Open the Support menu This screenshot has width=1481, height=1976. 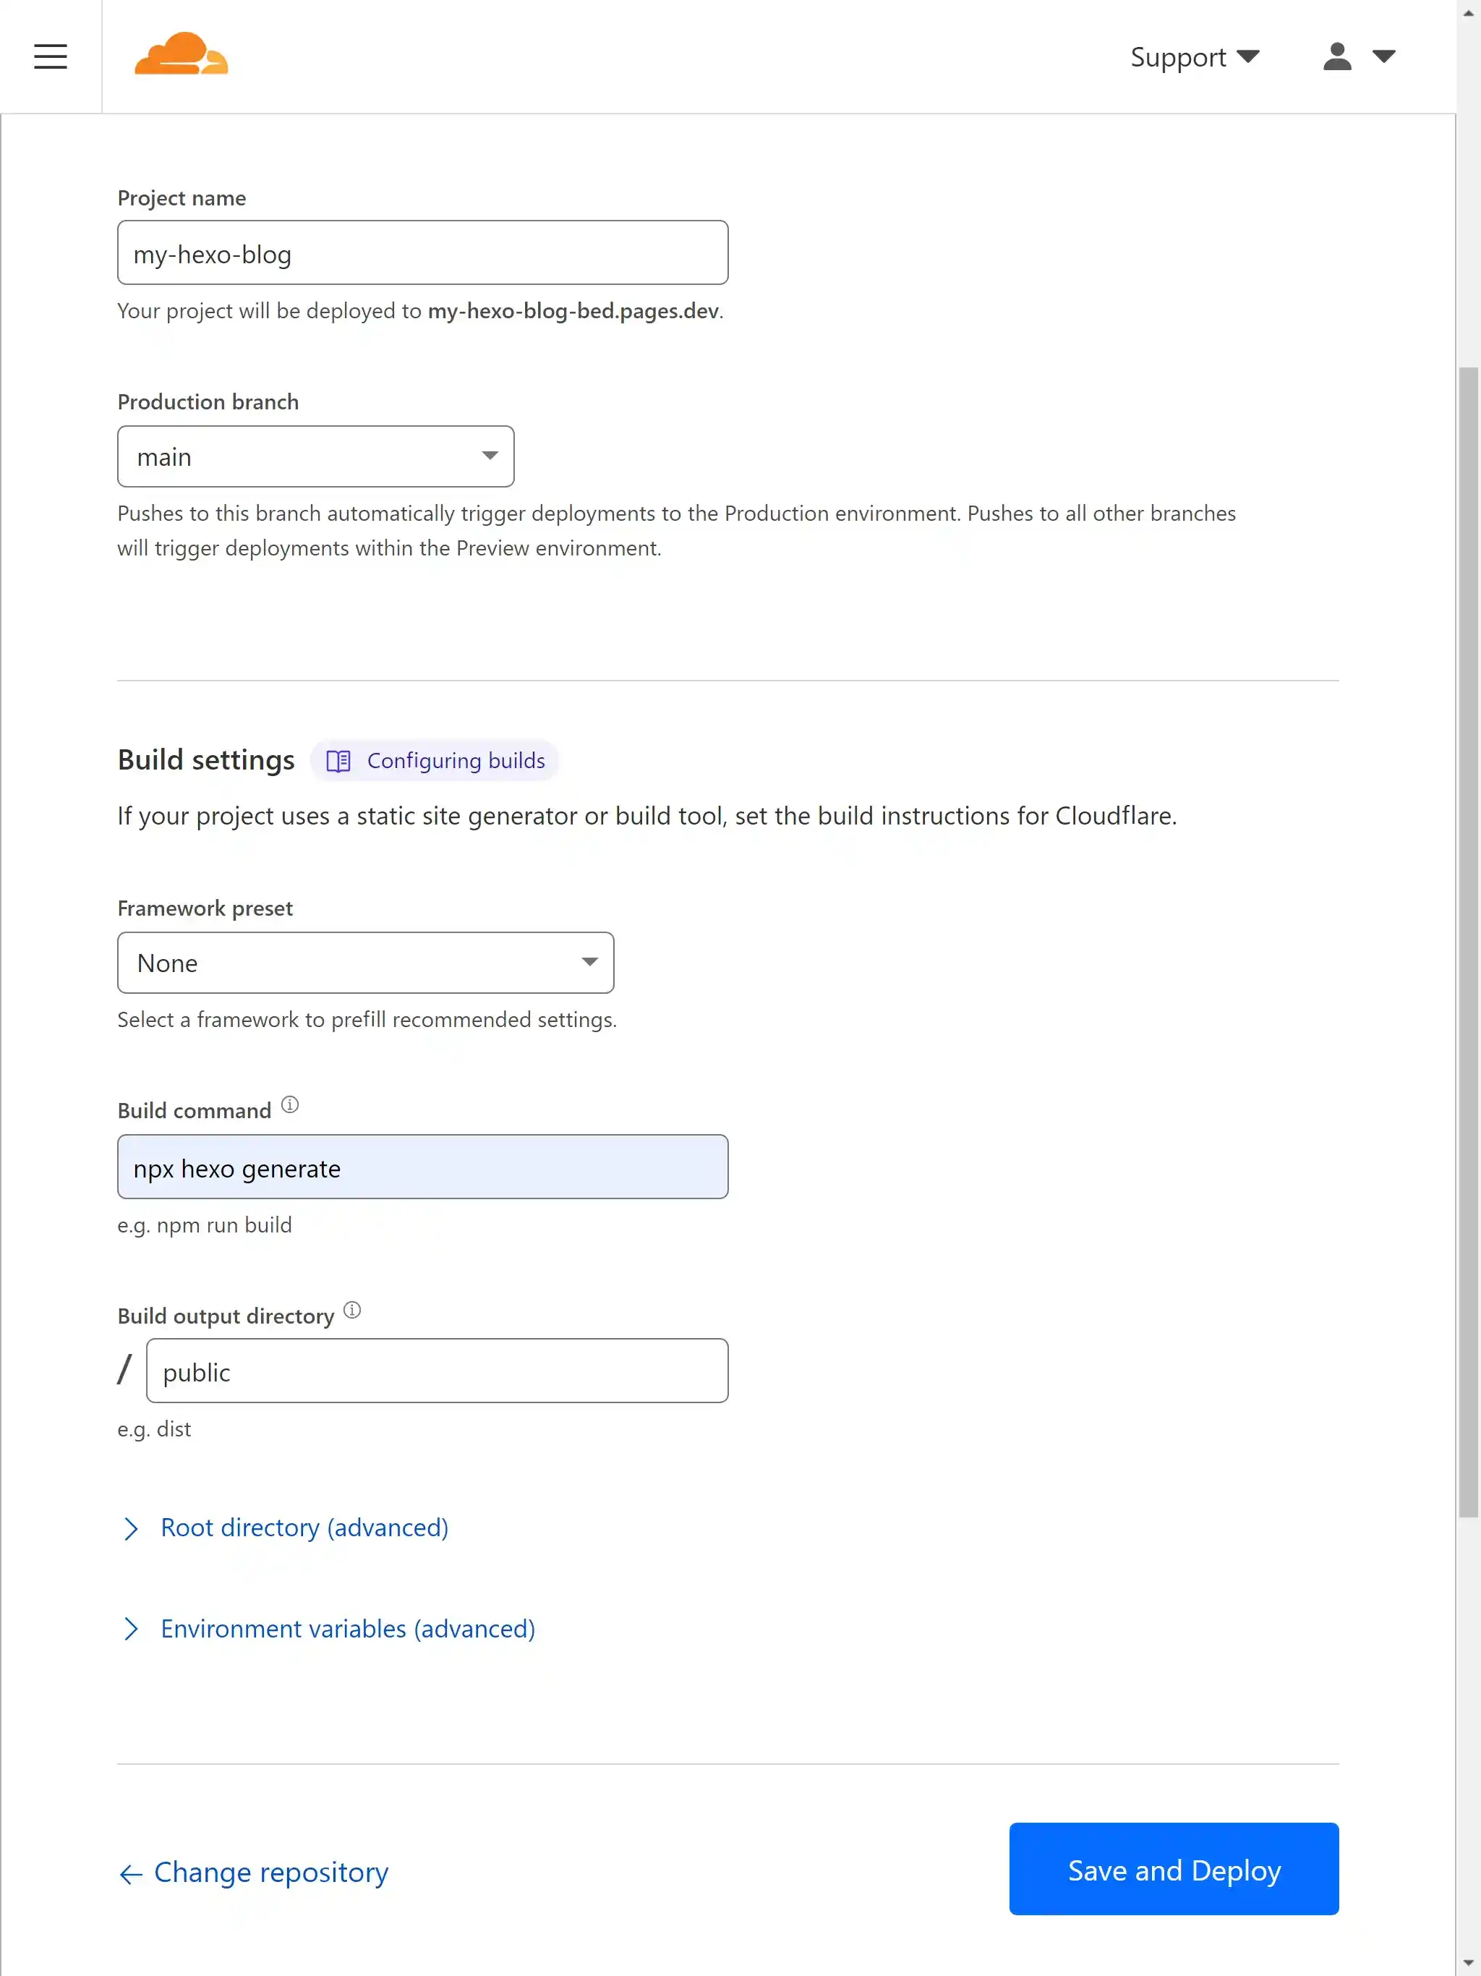pyautogui.click(x=1195, y=56)
